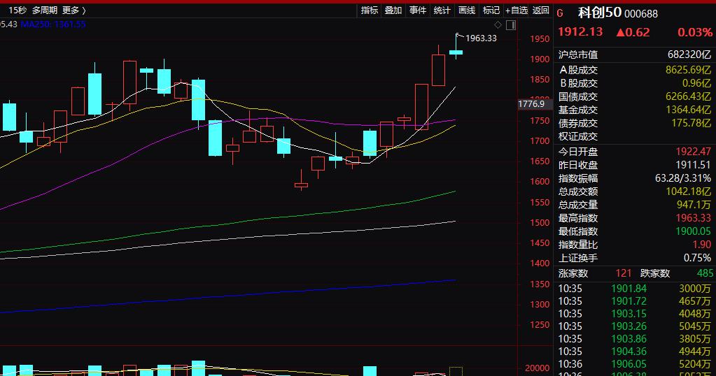Click the 指数量比 value 1.90
Viewport: 716px width, 376px height.
click(702, 245)
